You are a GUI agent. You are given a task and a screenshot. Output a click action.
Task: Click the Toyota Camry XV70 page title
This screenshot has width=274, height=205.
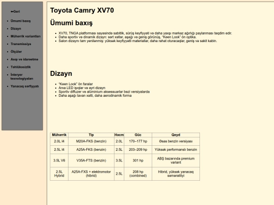82,10
